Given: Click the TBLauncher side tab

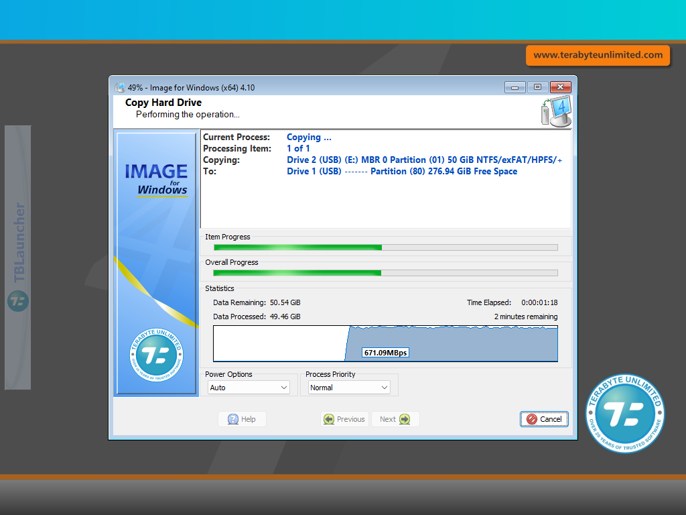Looking at the screenshot, I should (x=18, y=257).
